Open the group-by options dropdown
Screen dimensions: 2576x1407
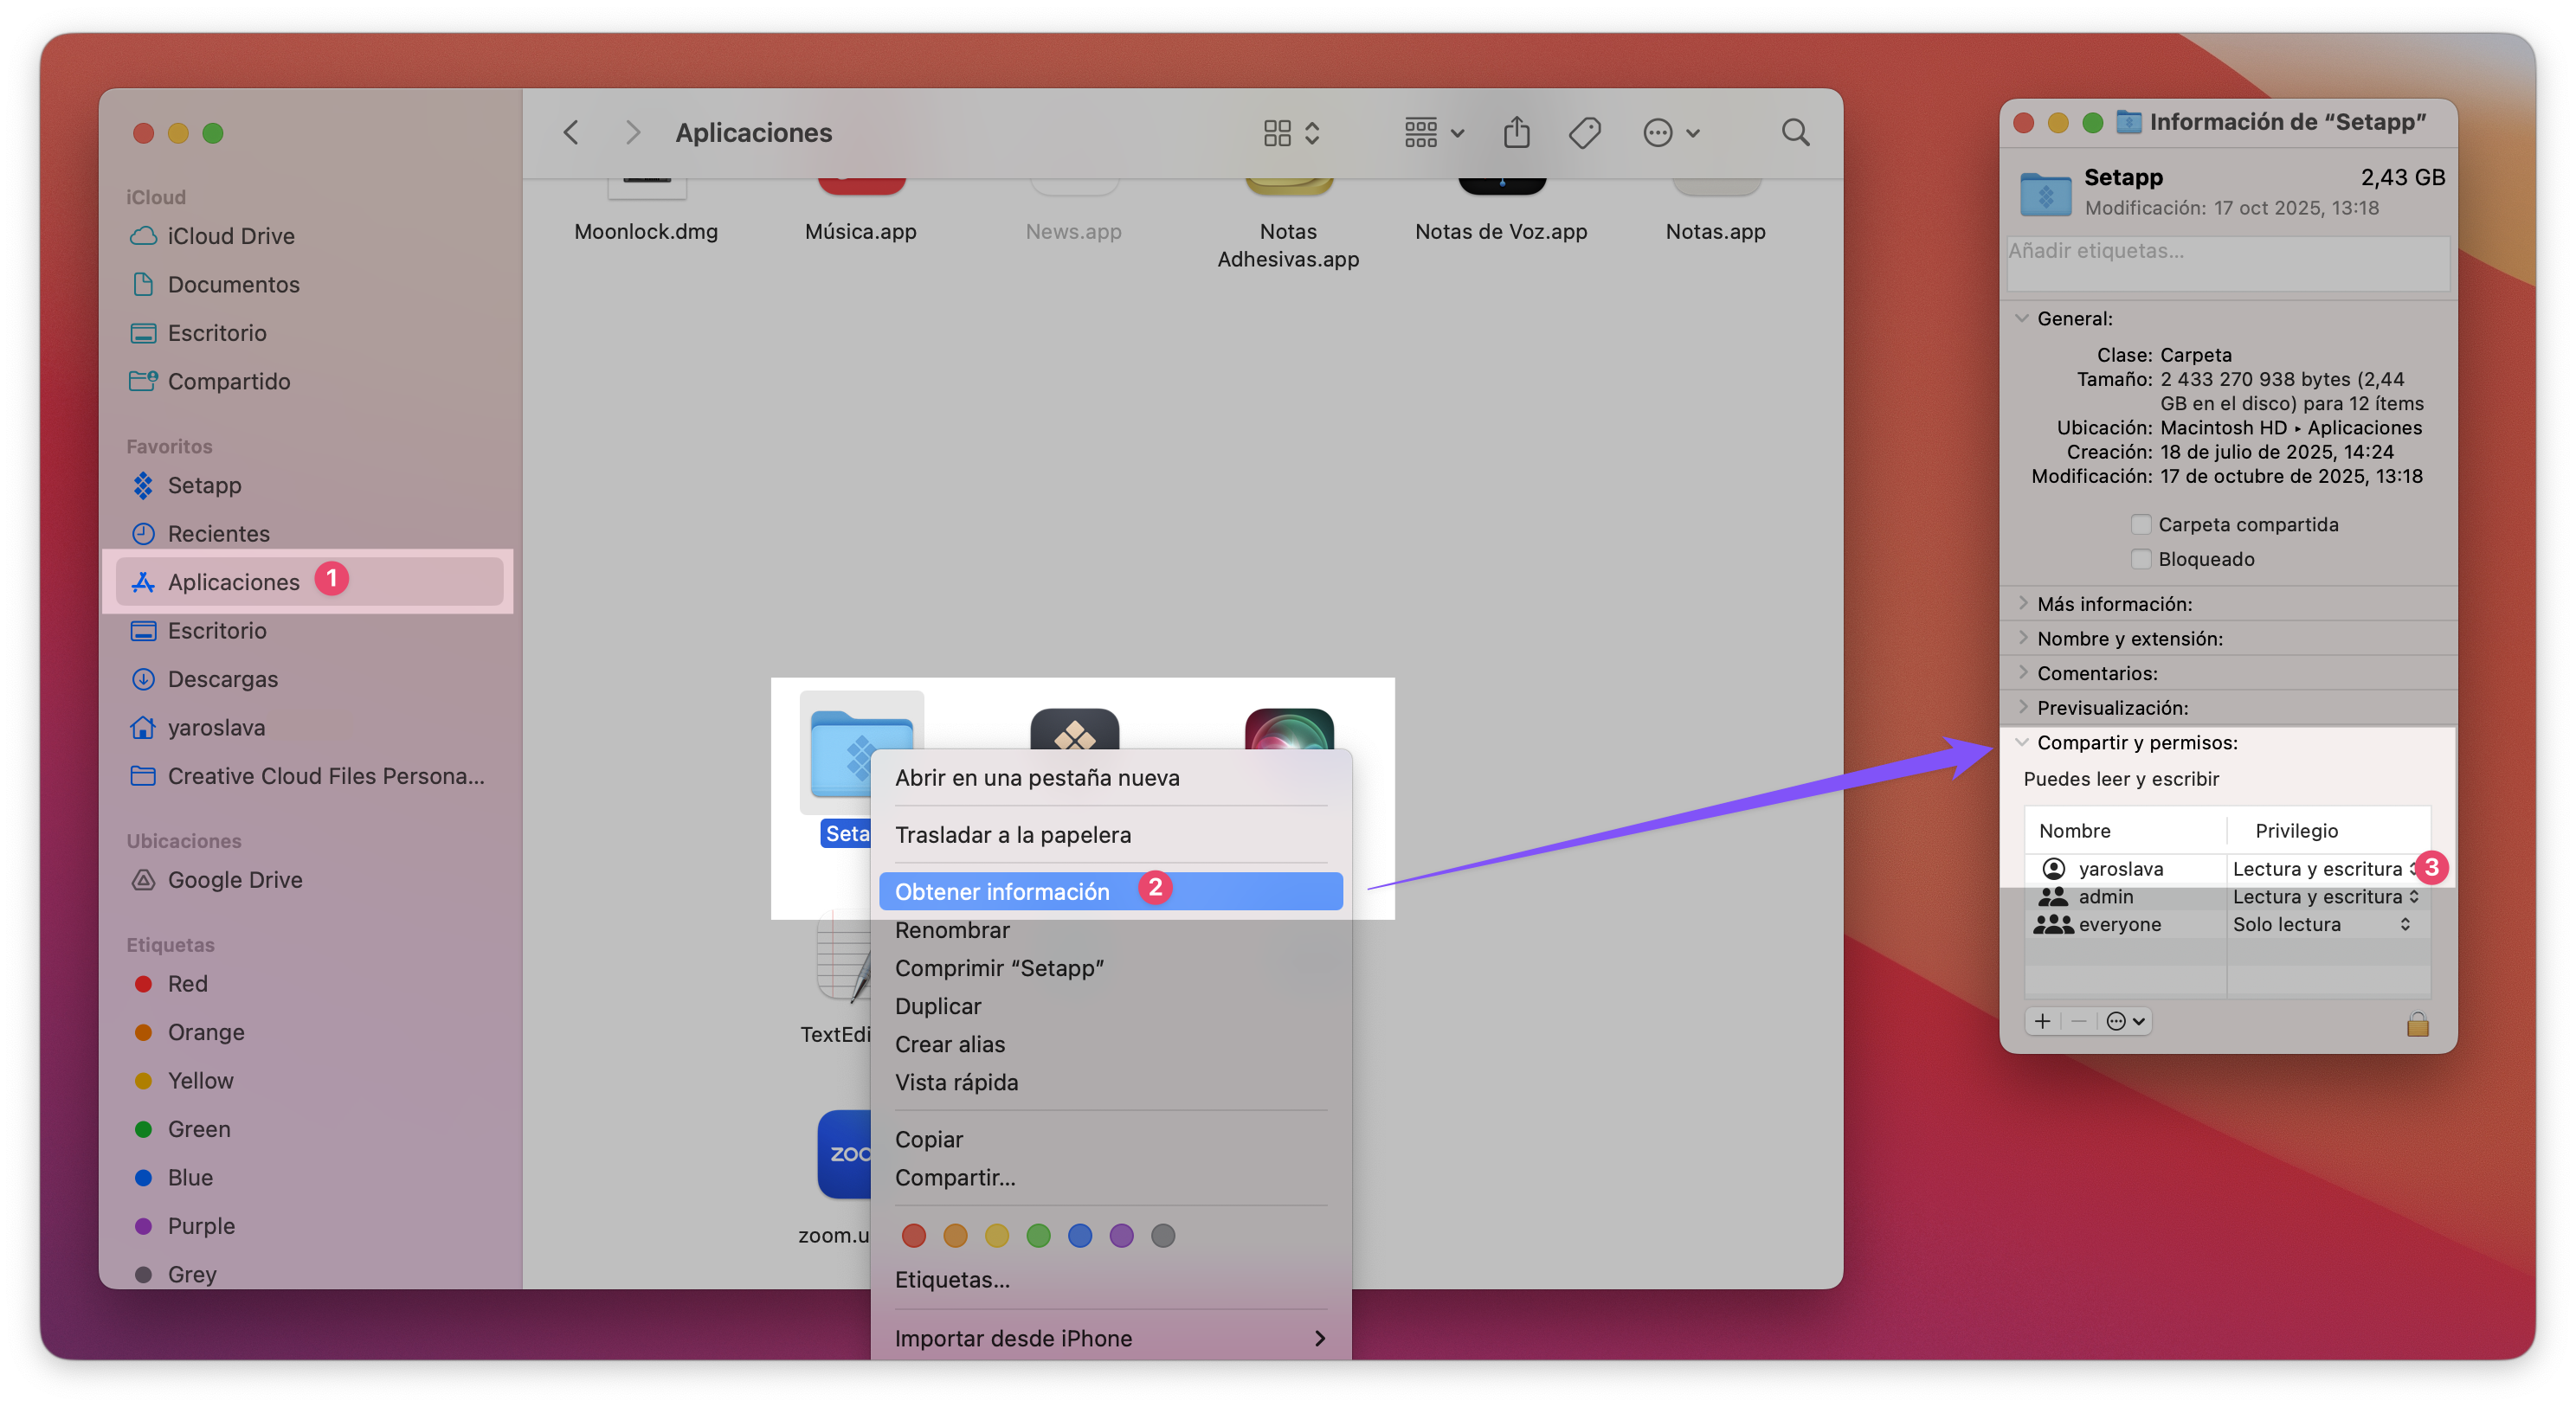[x=1434, y=133]
